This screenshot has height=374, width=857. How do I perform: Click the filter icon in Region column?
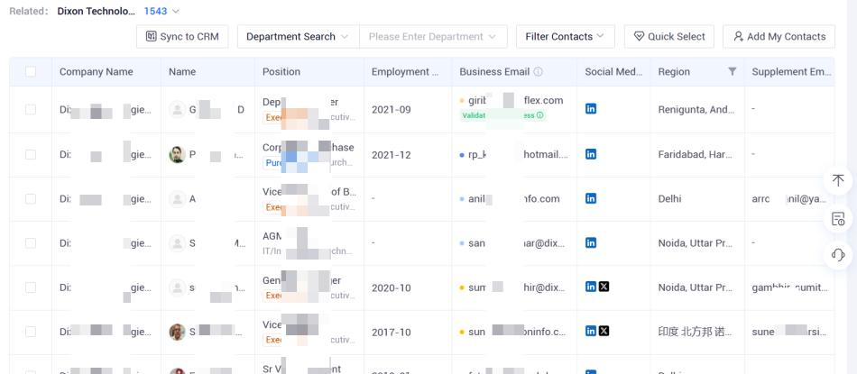[733, 71]
